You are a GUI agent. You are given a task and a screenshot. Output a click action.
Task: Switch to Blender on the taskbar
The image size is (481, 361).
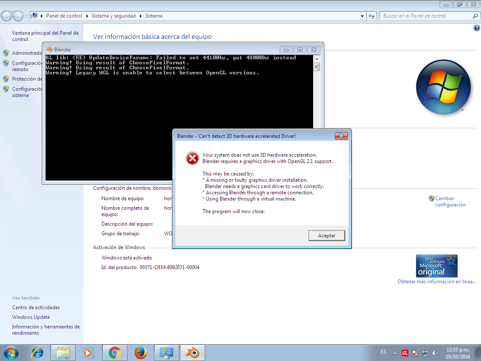coord(192,353)
